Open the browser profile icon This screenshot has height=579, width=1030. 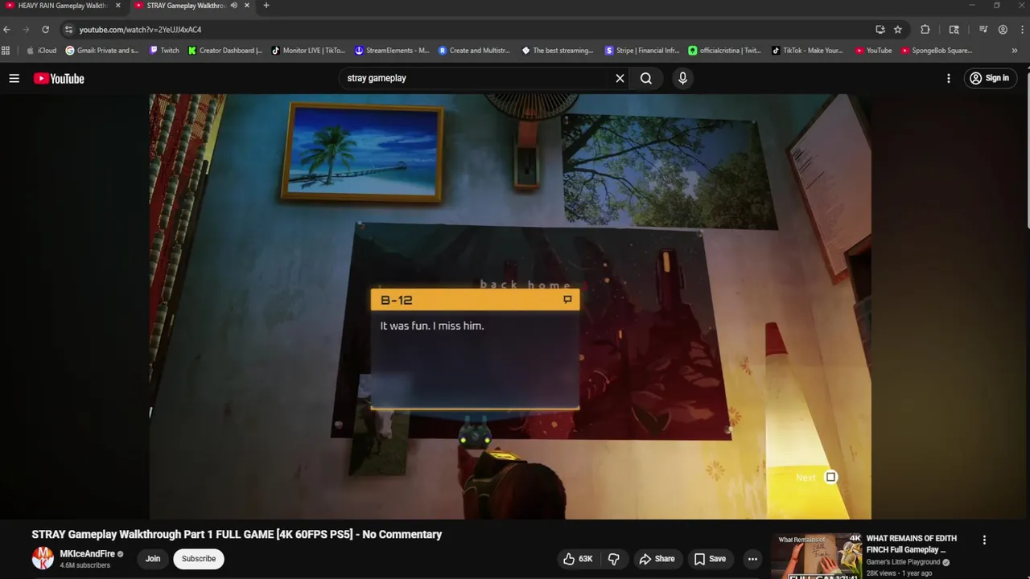pyautogui.click(x=1003, y=30)
